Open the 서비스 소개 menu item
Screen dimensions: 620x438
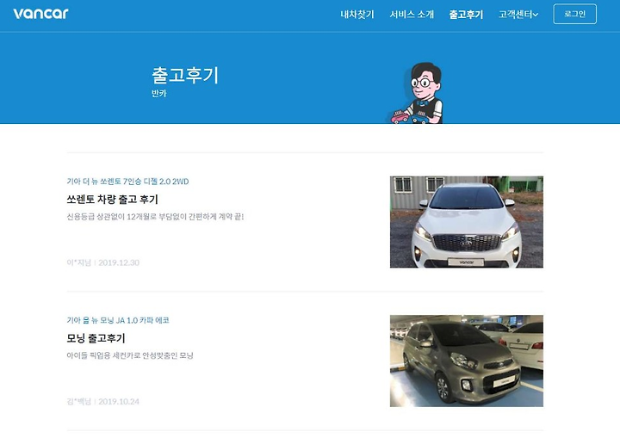click(x=412, y=15)
